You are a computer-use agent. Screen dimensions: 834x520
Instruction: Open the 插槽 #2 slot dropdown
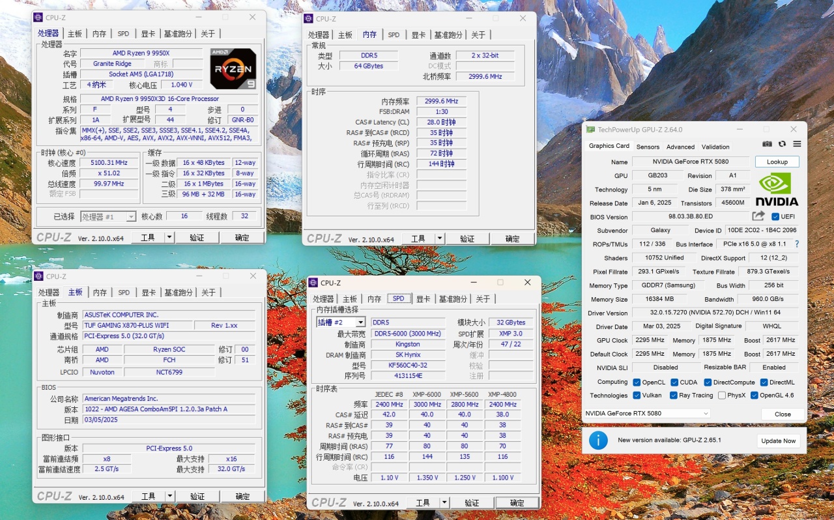pos(341,323)
